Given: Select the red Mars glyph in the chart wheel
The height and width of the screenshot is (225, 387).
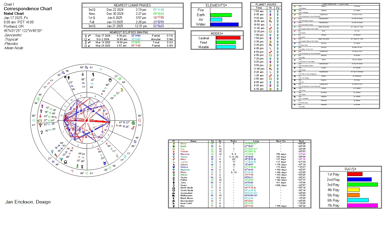Looking at the screenshot, I should (133, 128).
